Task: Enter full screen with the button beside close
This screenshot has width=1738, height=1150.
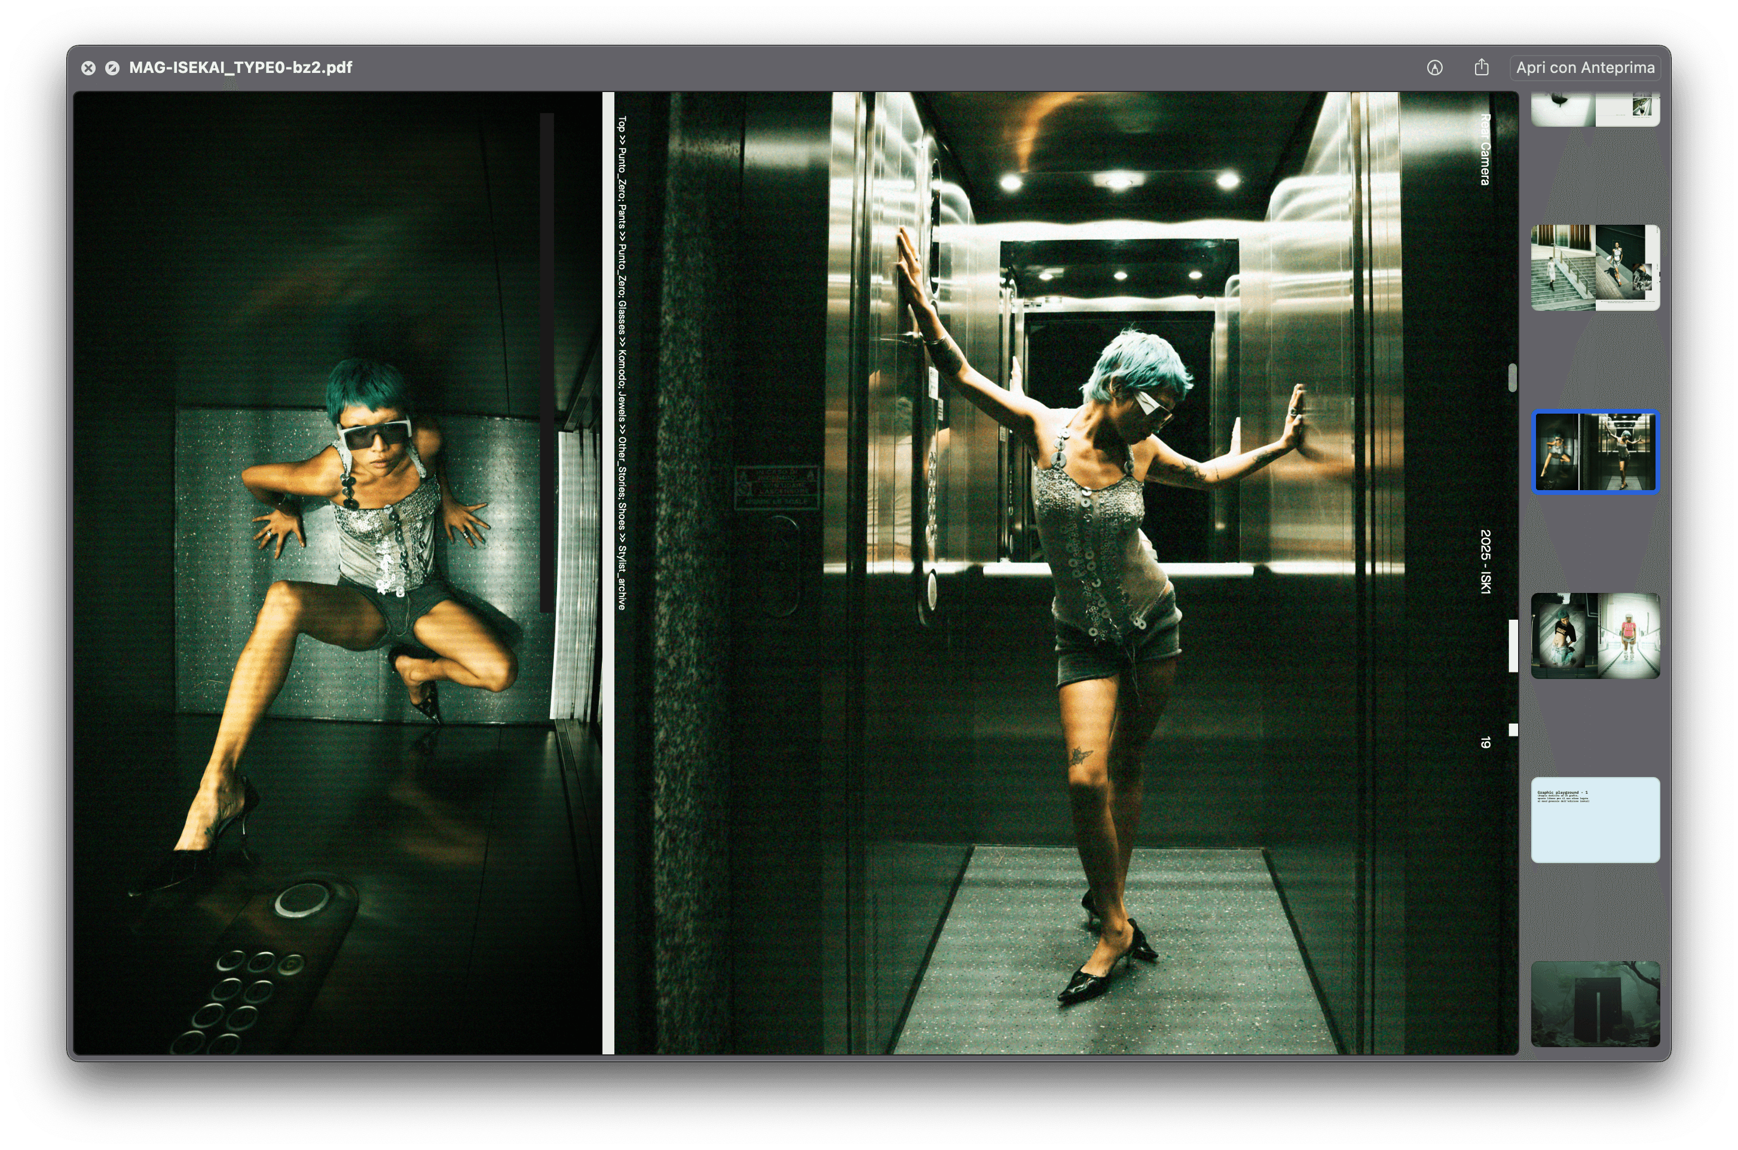Action: pyautogui.click(x=112, y=68)
